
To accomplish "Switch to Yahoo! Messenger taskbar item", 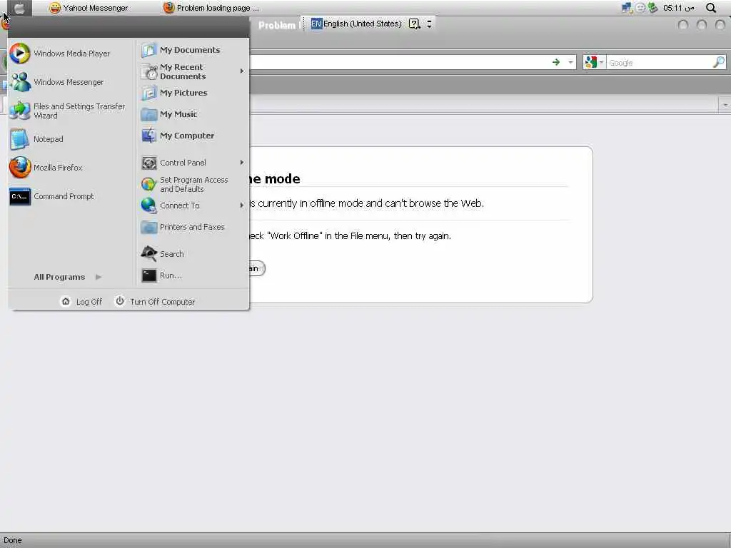I will pos(89,8).
